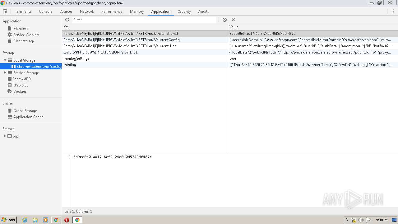Activate the inspect element picker icon
This screenshot has width=398, height=224.
tap(5, 12)
